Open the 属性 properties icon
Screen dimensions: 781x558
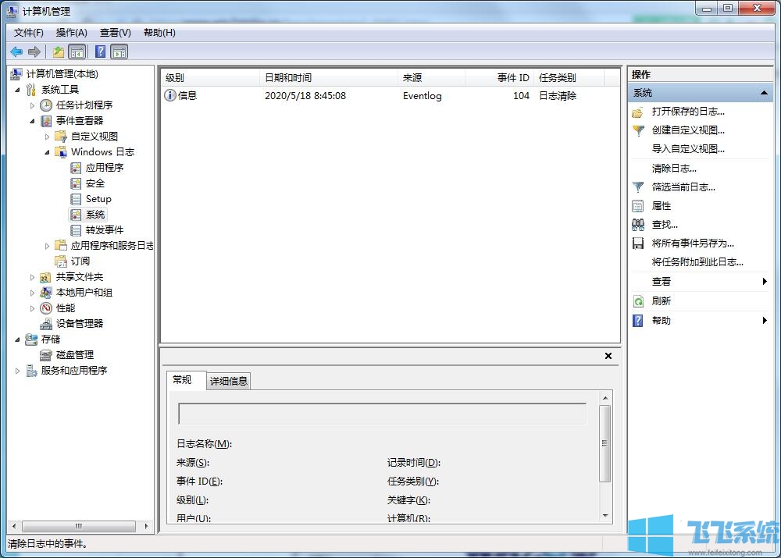point(639,205)
